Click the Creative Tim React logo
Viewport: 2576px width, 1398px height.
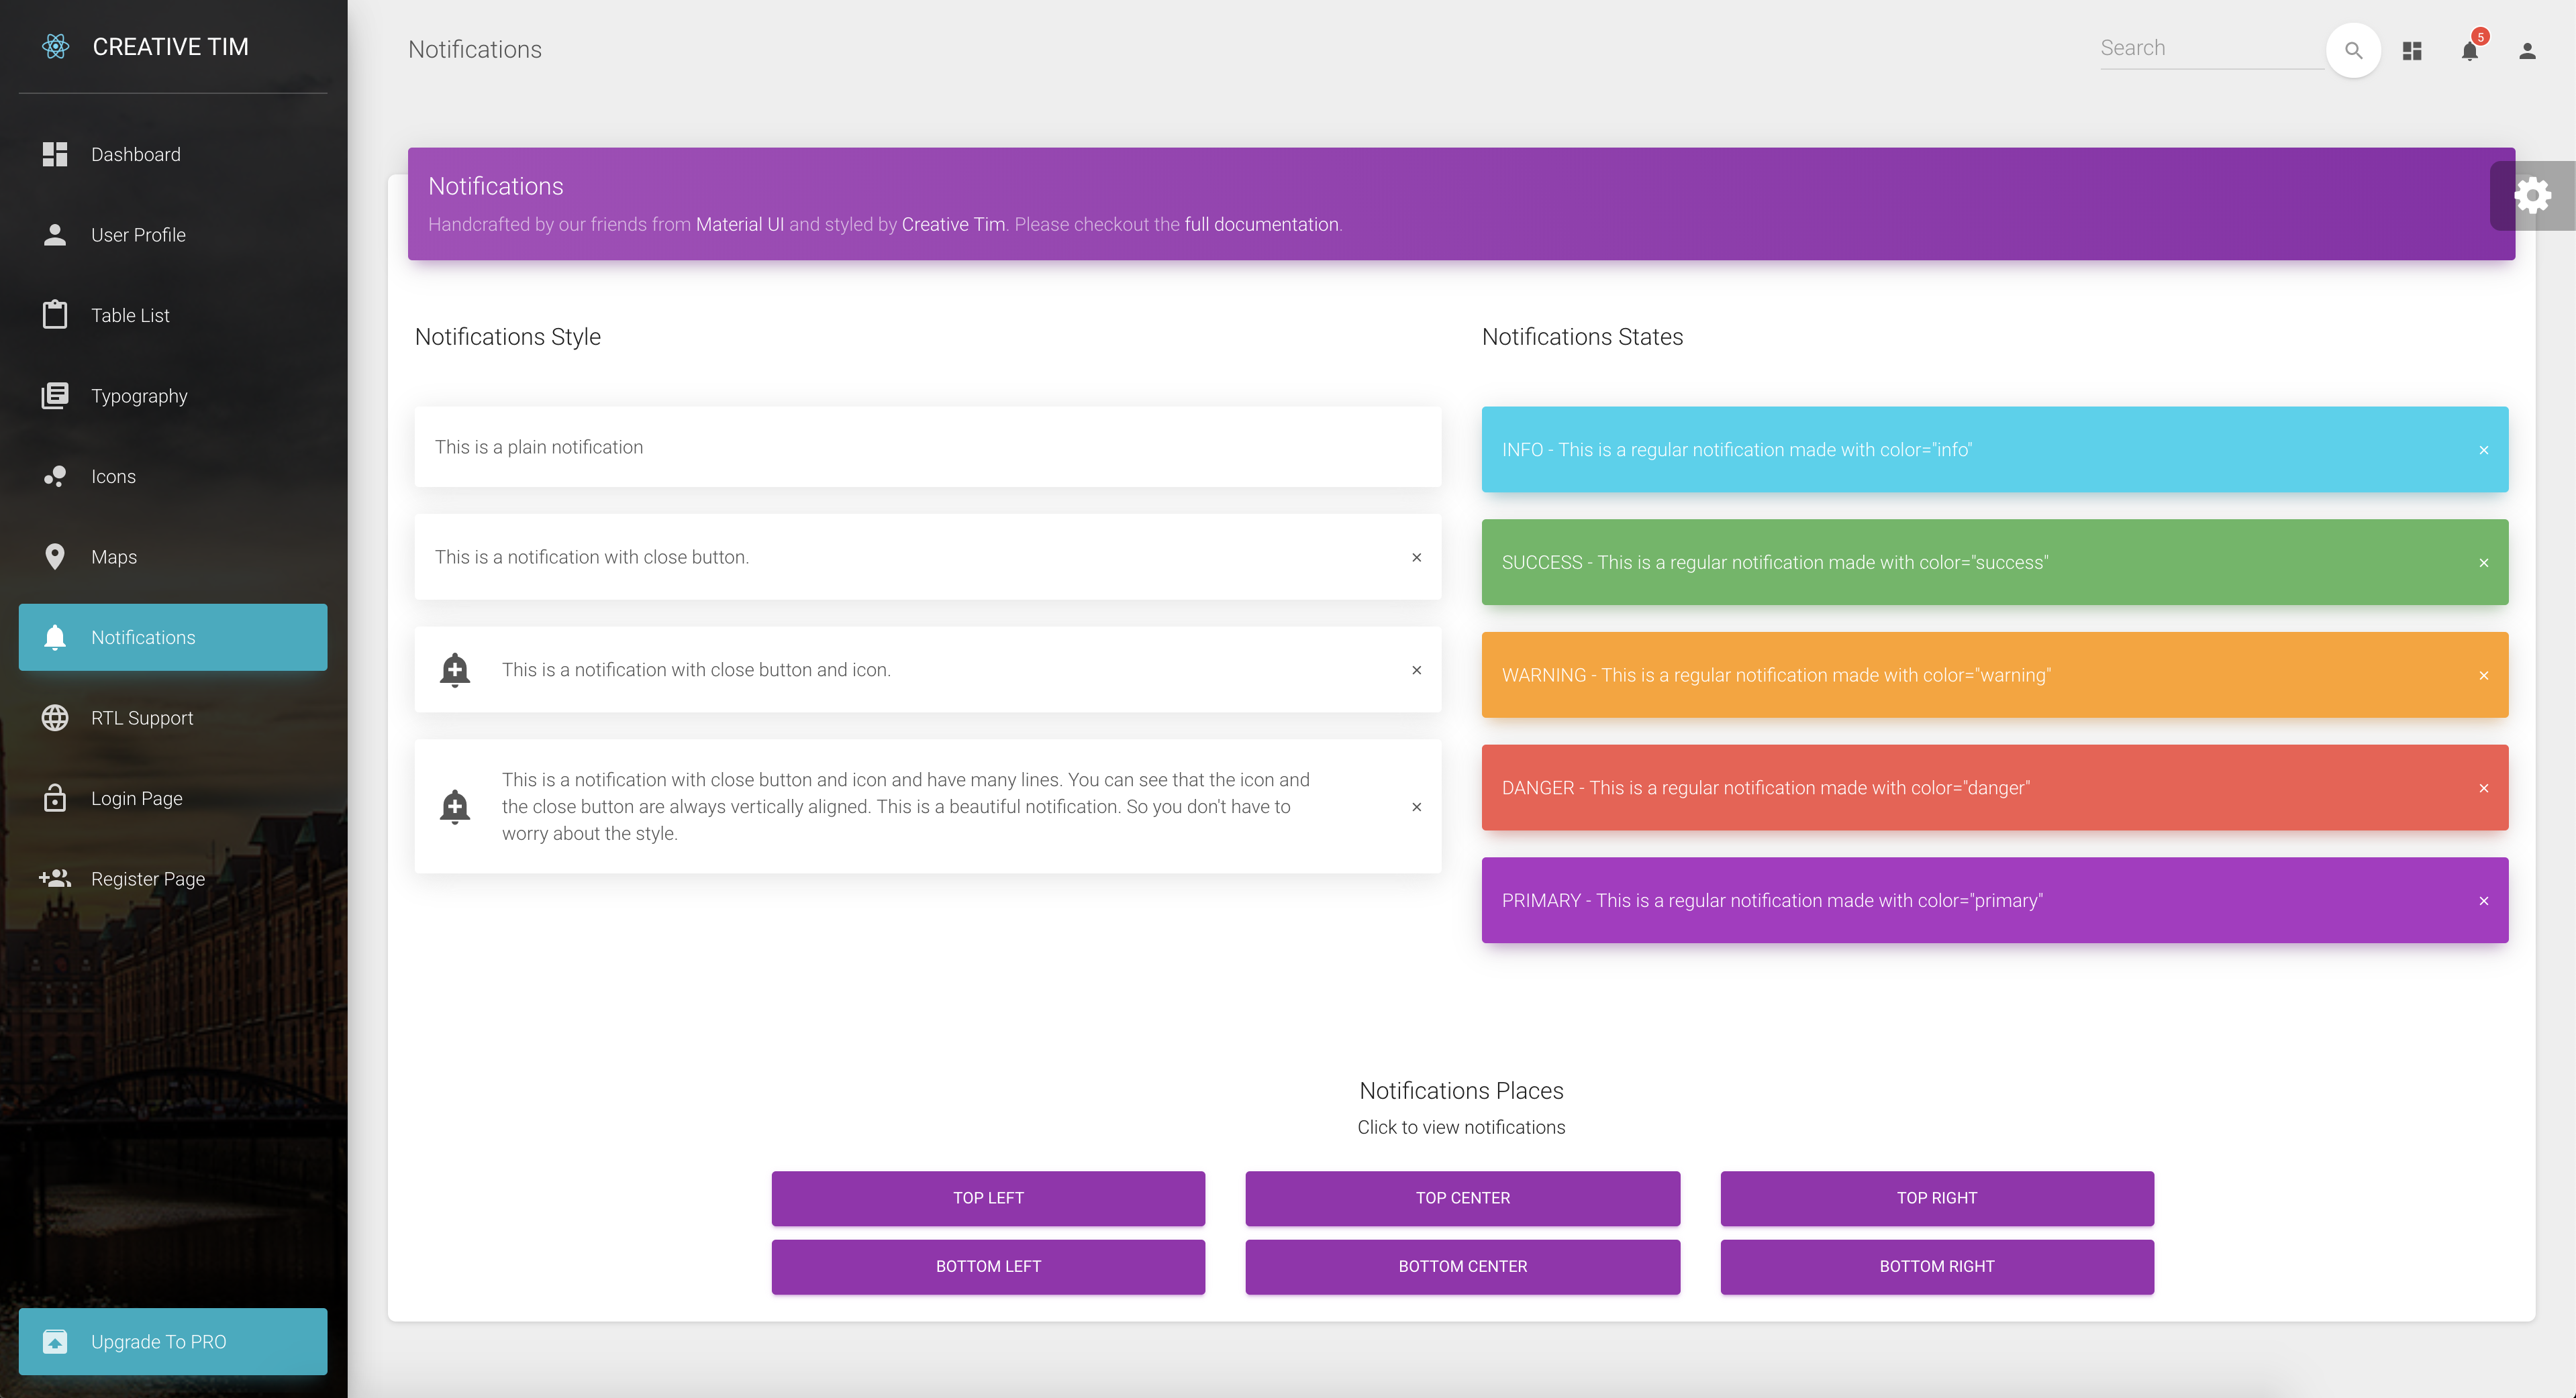(x=56, y=46)
